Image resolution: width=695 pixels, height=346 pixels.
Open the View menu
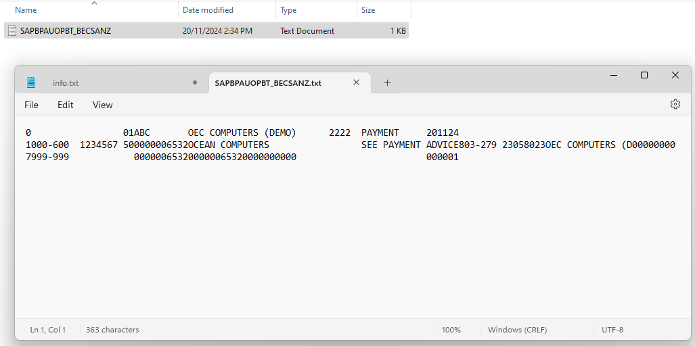[x=103, y=105]
